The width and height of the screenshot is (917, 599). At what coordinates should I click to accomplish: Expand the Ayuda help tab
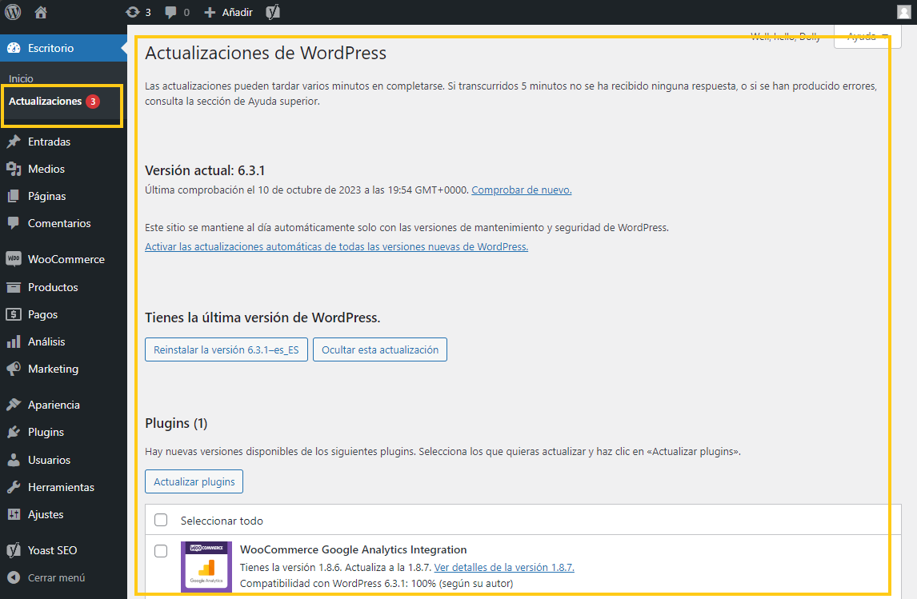pos(867,36)
